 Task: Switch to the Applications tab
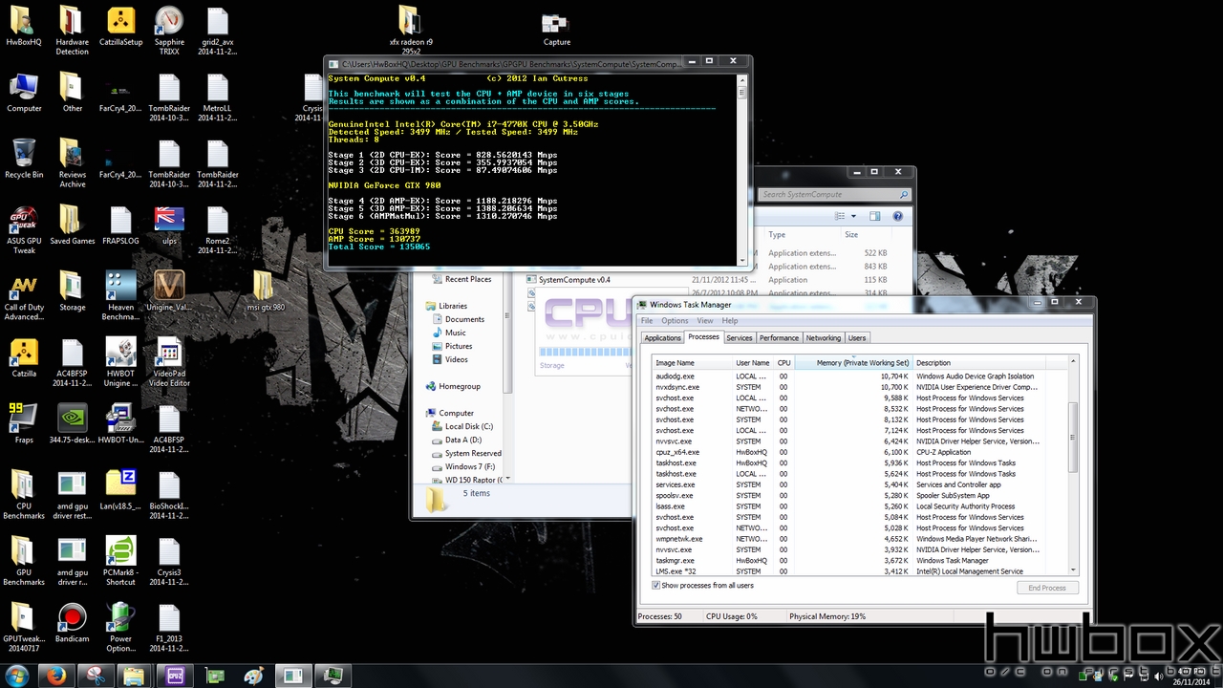tap(662, 338)
